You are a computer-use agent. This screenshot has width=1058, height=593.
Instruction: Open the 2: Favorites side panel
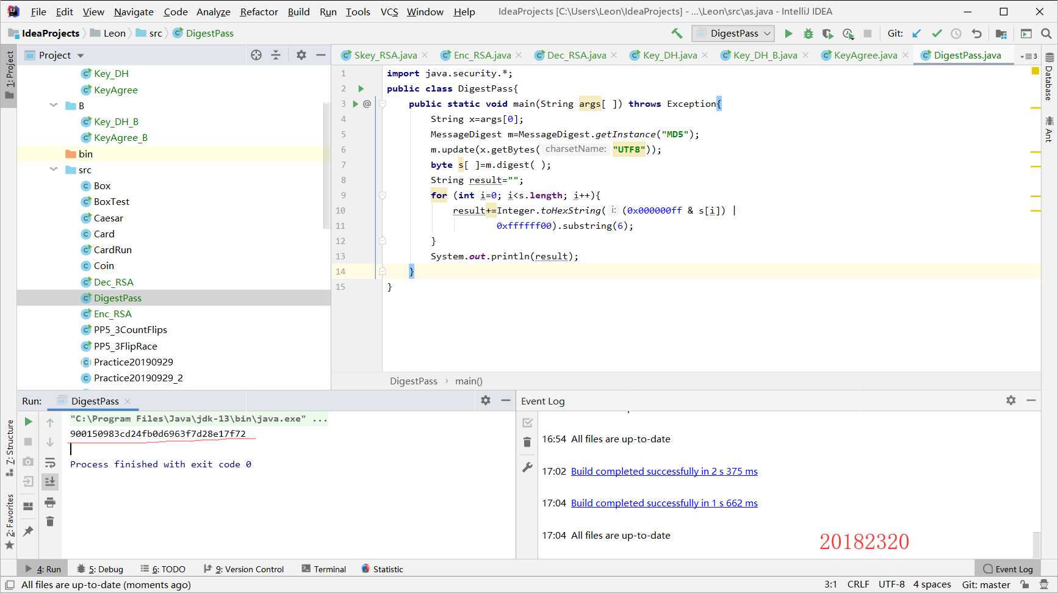9,522
